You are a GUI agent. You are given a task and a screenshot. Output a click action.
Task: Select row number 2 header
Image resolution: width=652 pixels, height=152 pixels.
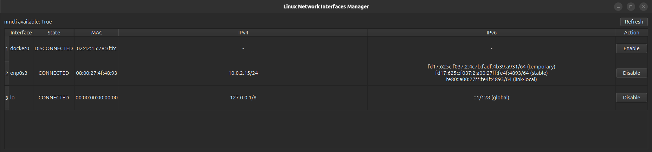(x=7, y=73)
